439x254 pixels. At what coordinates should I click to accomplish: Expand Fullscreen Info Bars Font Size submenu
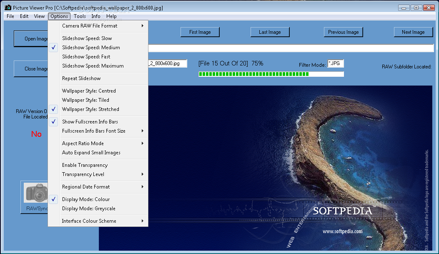98,131
